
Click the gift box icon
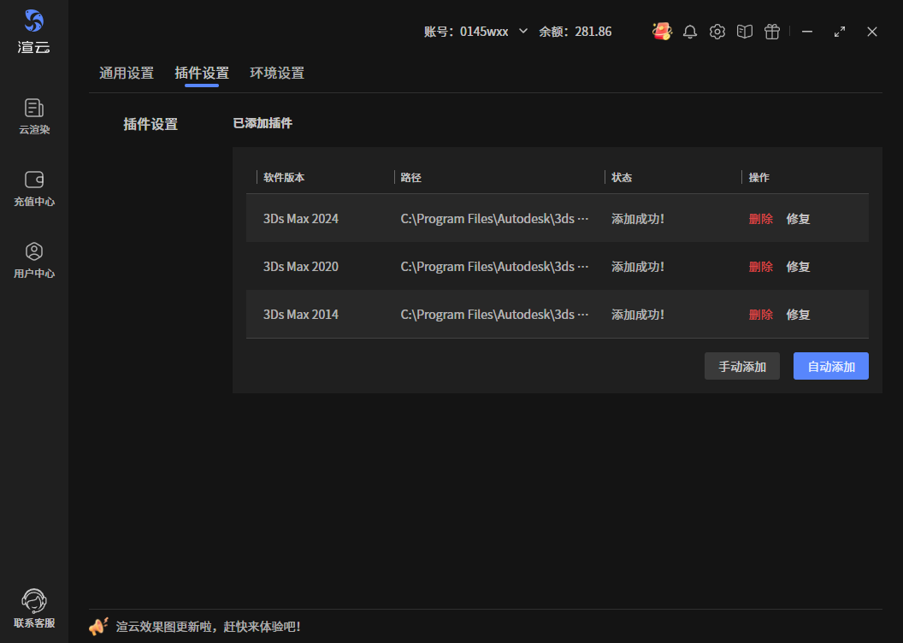point(772,32)
